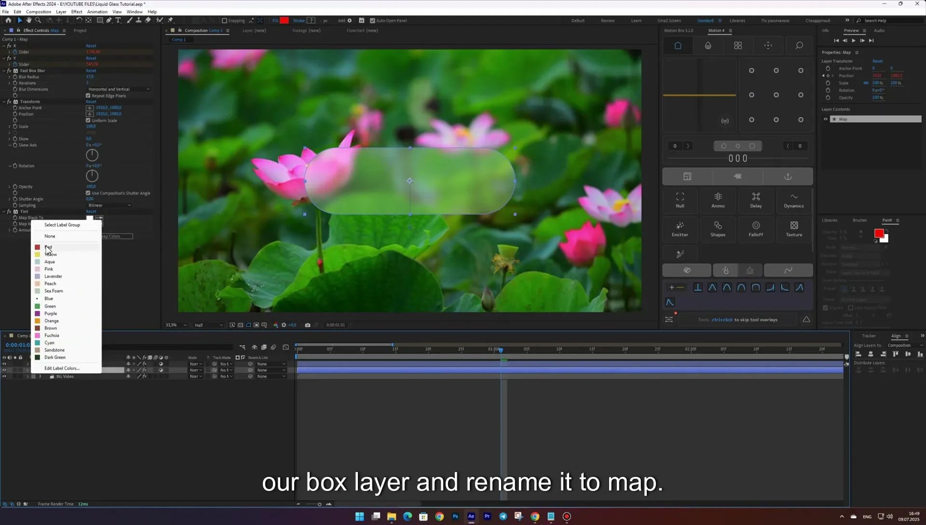
Task: Reset the Transform effect
Action: (91, 102)
